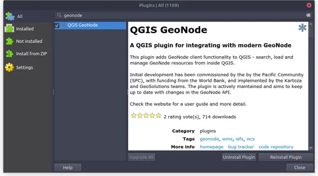This screenshot has width=318, height=176.
Task: Click the Help button
Action: coord(68,168)
